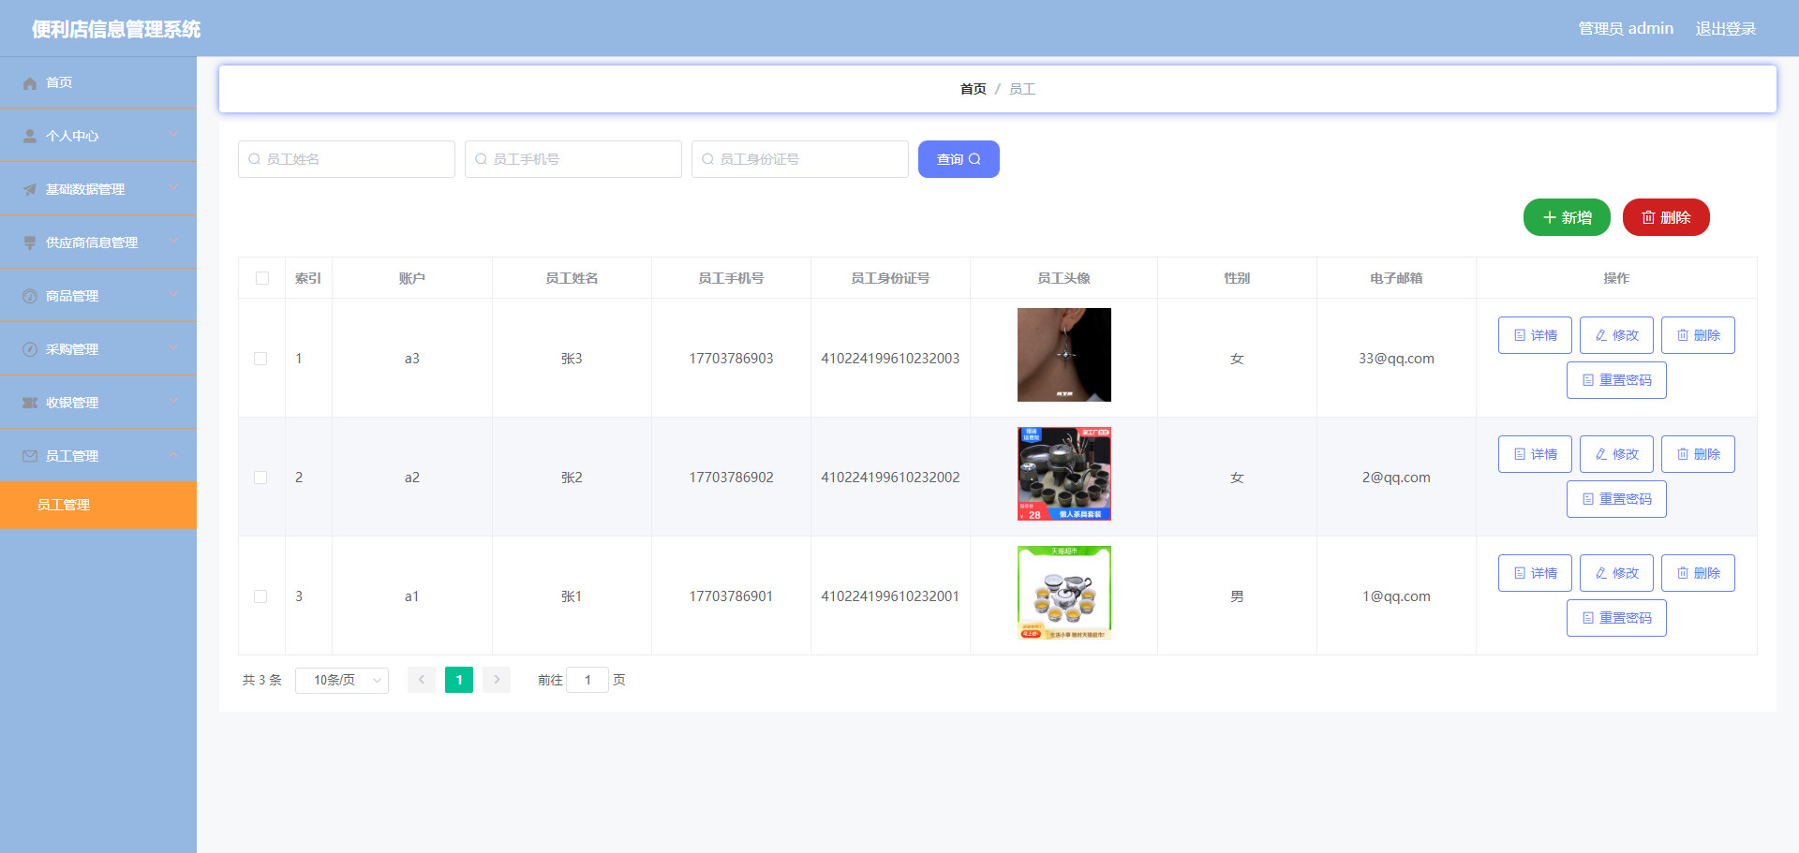Click the 退出登录 link
Viewport: 1799px width, 853px height.
point(1726,29)
